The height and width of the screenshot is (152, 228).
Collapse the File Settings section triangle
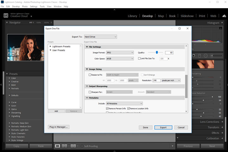point(86,47)
